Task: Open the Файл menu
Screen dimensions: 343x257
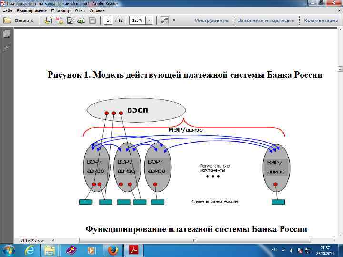Action: coord(8,10)
